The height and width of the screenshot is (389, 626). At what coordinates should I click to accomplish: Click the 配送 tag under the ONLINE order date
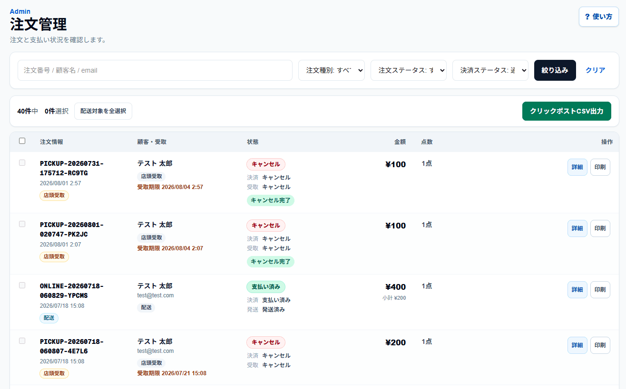(49, 318)
